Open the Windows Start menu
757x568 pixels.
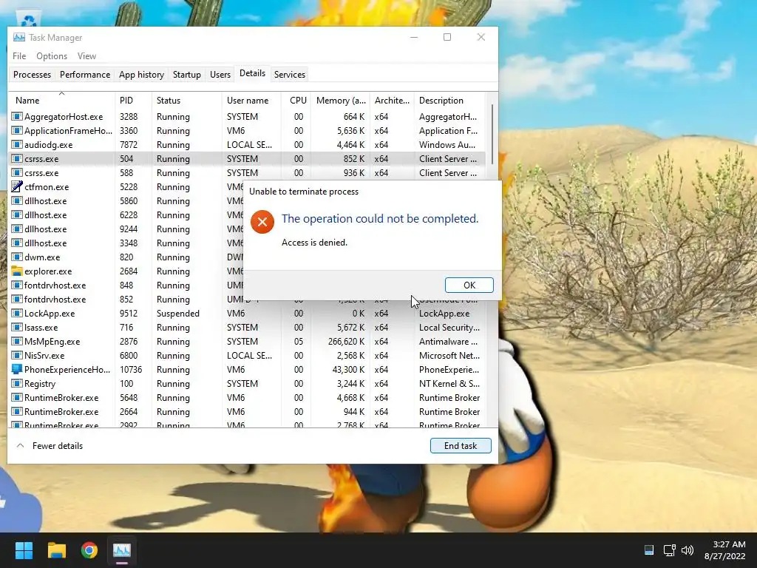[24, 550]
